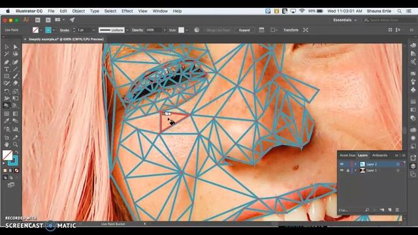Select the Live Paint Bucket tool
This screenshot has height=235, width=418.
pos(7,106)
